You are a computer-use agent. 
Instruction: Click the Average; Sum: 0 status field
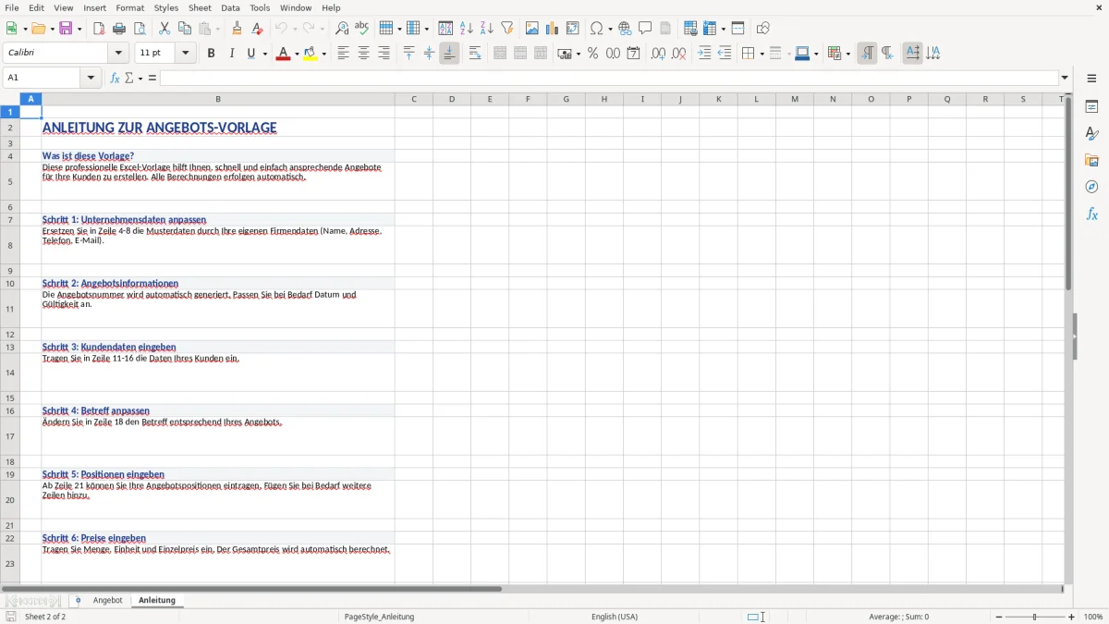[x=899, y=617]
